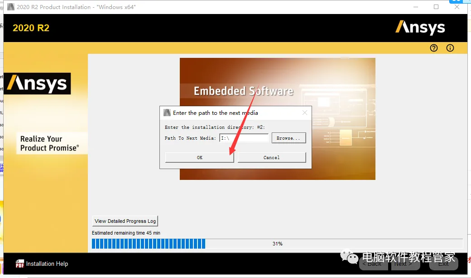
Task: Click Cancel in the media path dialog
Action: click(x=272, y=157)
